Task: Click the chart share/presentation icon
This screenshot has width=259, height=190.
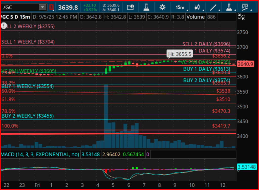Action: point(245,7)
